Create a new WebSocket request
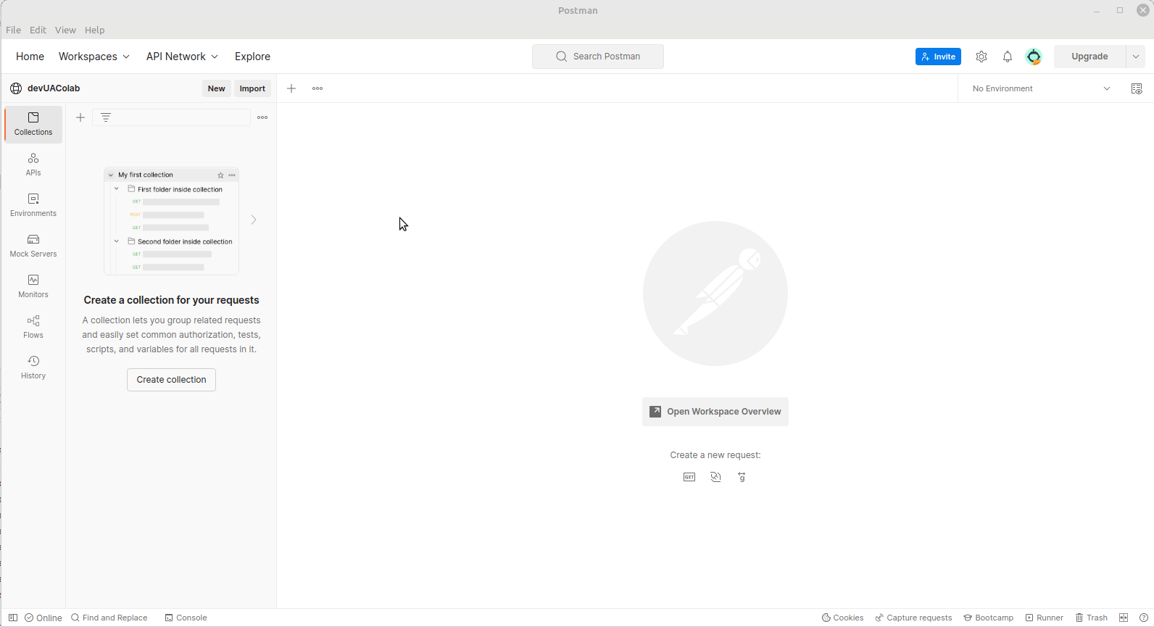This screenshot has height=627, width=1154. [715, 477]
